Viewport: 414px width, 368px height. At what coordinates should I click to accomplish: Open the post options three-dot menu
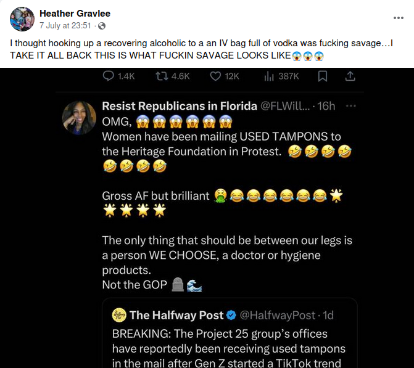[399, 18]
